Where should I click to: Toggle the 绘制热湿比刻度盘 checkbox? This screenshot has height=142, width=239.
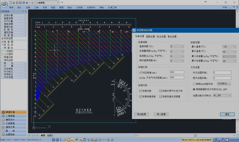click(161, 97)
